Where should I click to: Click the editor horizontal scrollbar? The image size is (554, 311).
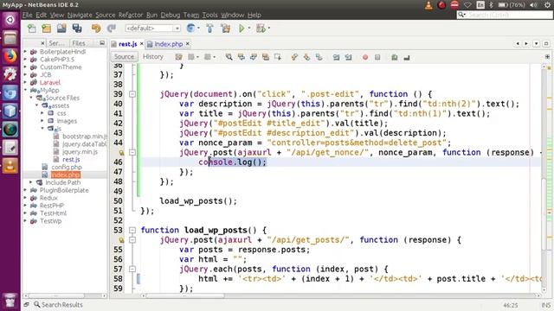tap(184, 295)
